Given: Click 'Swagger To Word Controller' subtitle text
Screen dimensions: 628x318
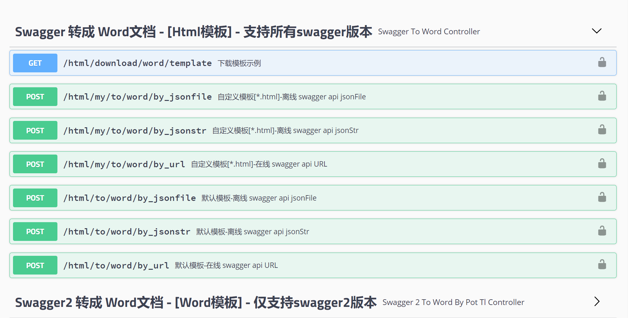Looking at the screenshot, I should [x=429, y=31].
